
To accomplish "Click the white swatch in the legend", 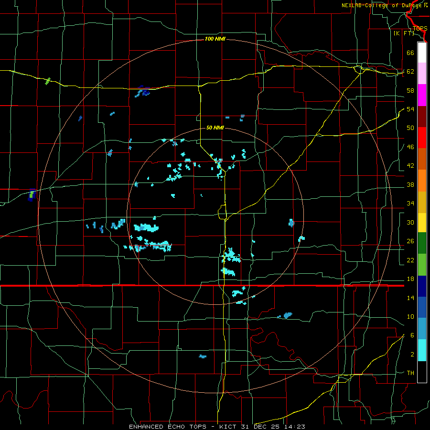I will [422, 53].
